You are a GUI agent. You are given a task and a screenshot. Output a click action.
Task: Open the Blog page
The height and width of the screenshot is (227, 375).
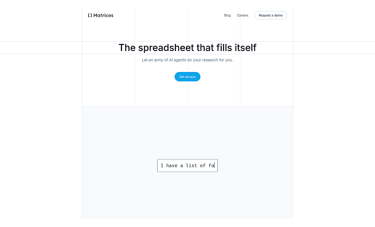click(227, 15)
